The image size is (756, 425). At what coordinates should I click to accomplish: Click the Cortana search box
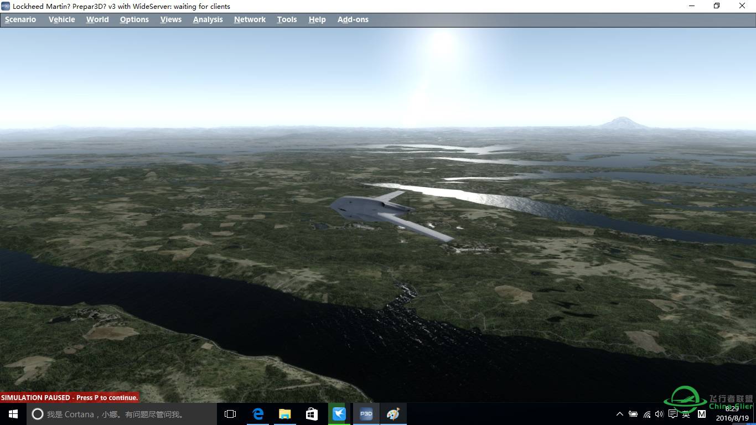[122, 414]
